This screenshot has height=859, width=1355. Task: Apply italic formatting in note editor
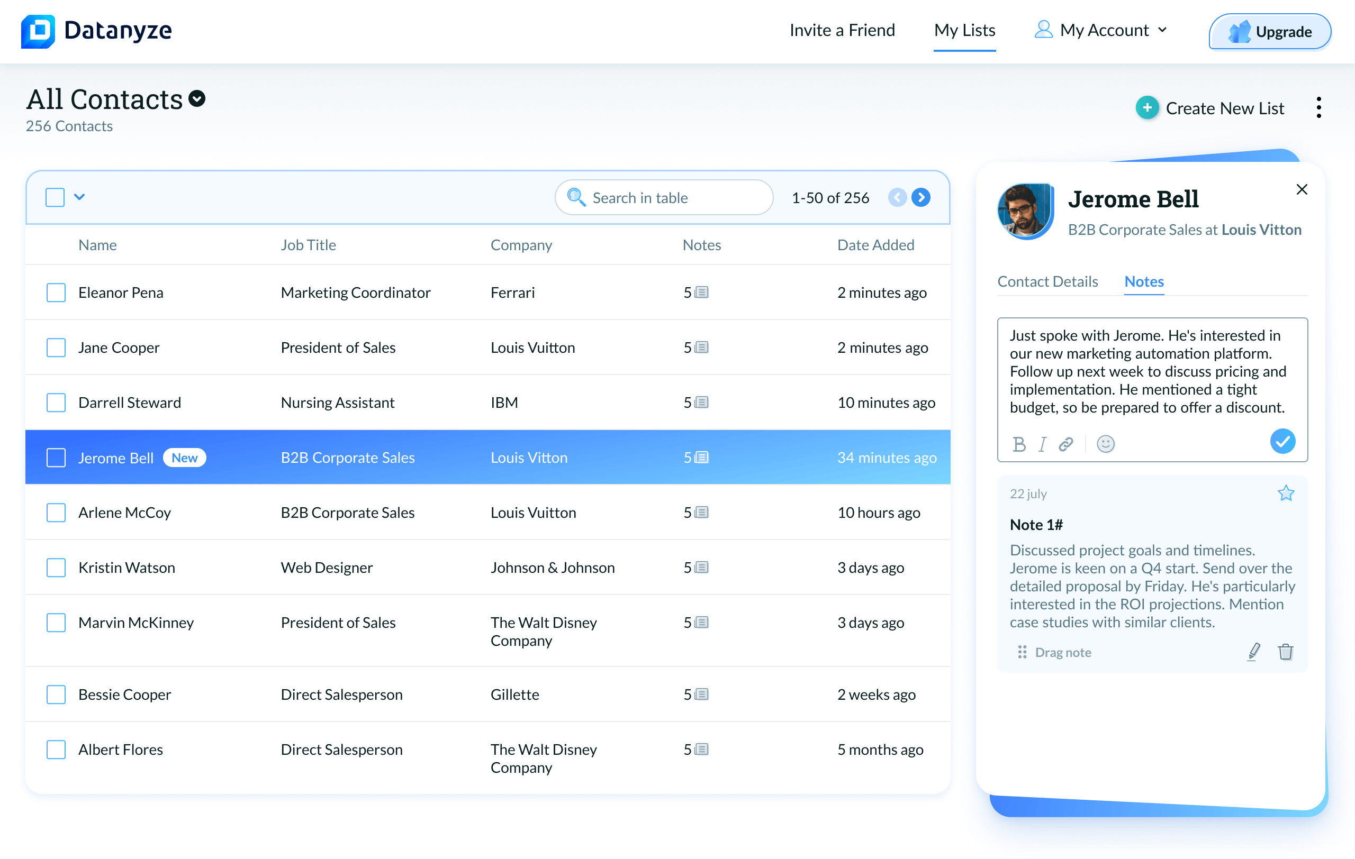click(x=1042, y=444)
